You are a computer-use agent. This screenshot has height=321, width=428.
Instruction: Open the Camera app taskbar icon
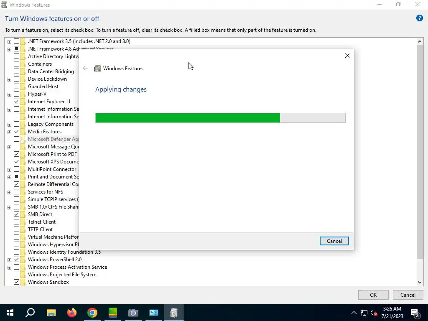133,313
